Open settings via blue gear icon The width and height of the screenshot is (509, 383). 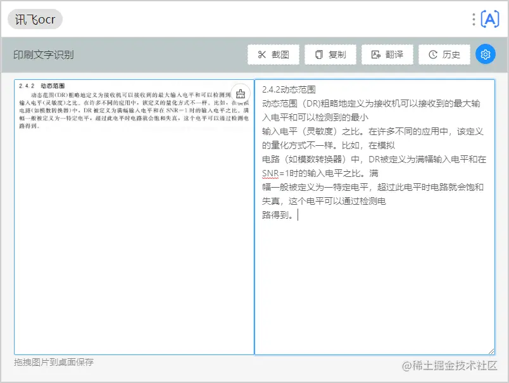(x=486, y=55)
